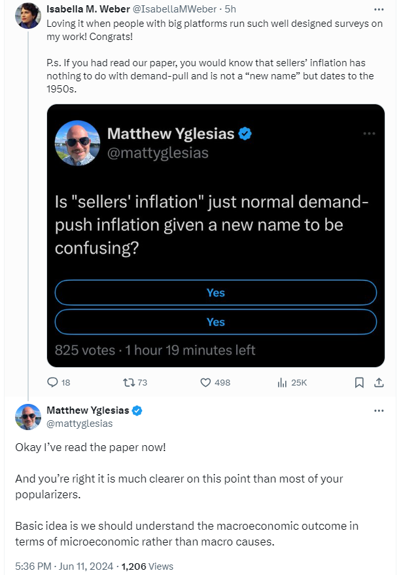The width and height of the screenshot is (401, 575).
Task: Open Isabella Weber's avatar thumbnail
Action: [28, 16]
